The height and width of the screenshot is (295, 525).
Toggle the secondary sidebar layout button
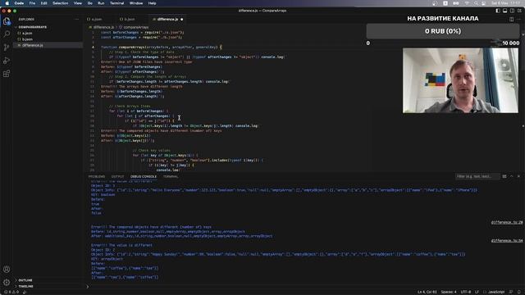pyautogui.click(x=512, y=11)
